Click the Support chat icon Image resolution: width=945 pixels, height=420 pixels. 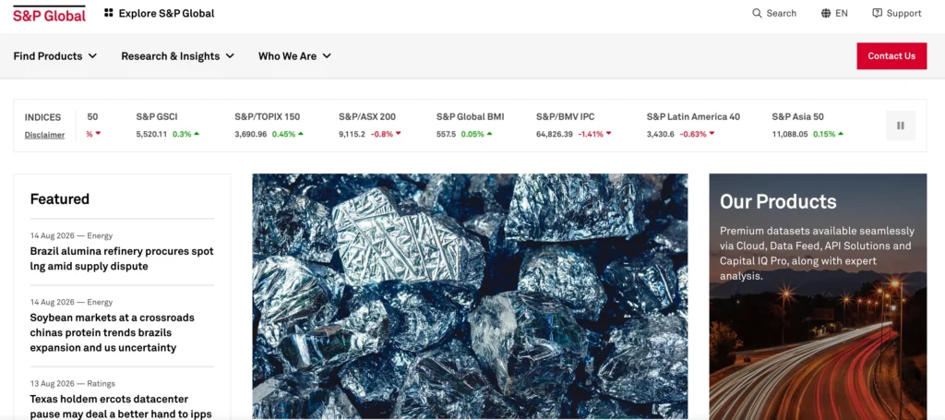coord(877,13)
